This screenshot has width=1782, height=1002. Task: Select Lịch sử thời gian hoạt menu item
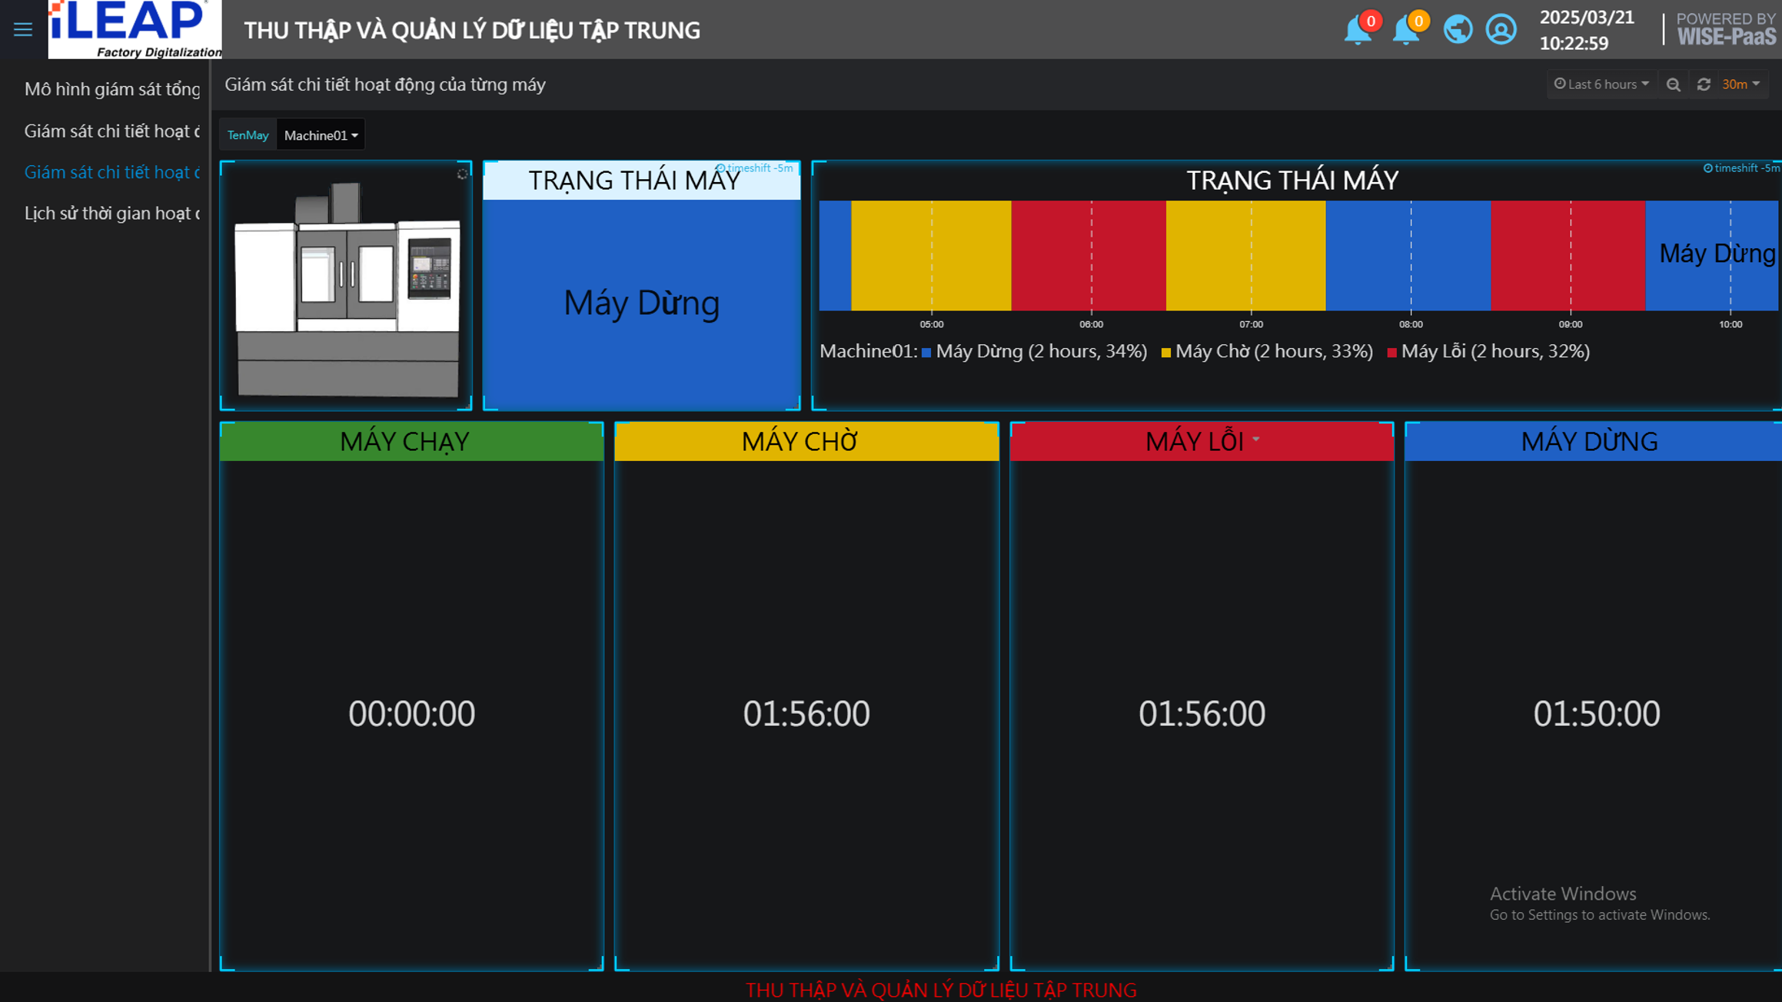(111, 213)
